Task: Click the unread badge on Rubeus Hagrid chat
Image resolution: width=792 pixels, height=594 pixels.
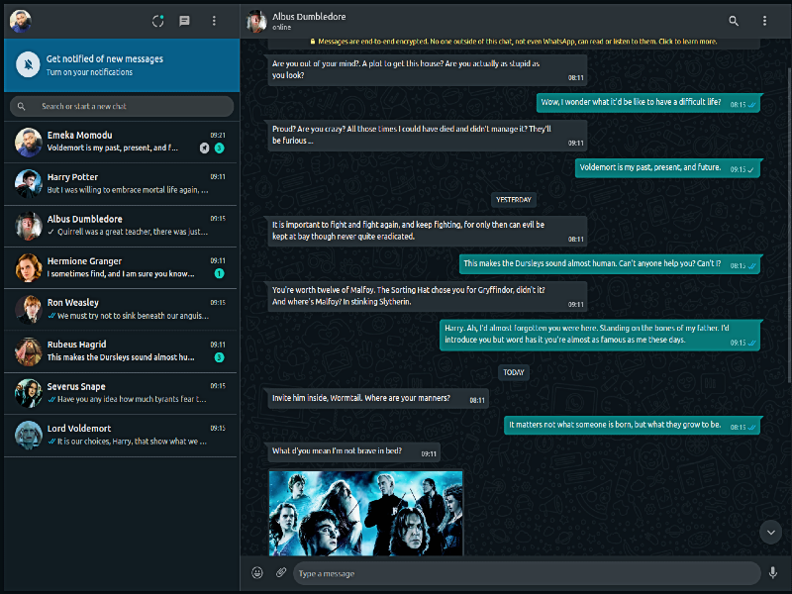Action: click(x=219, y=357)
